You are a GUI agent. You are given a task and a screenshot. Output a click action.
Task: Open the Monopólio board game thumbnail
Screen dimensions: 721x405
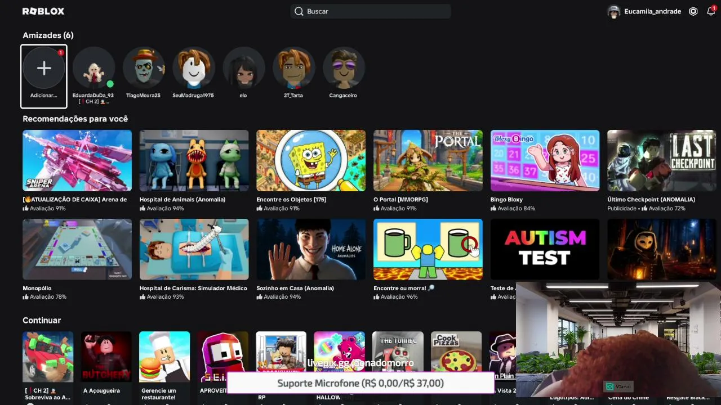[x=77, y=249]
